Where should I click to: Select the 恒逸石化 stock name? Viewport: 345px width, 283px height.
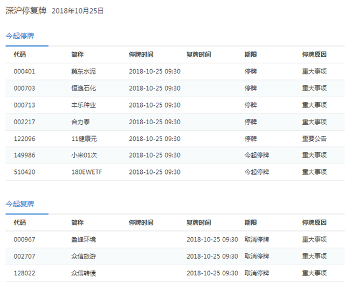(x=84, y=88)
